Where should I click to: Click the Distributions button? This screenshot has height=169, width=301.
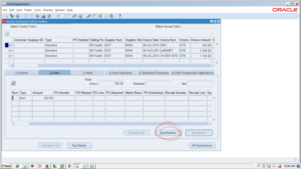[x=168, y=133]
